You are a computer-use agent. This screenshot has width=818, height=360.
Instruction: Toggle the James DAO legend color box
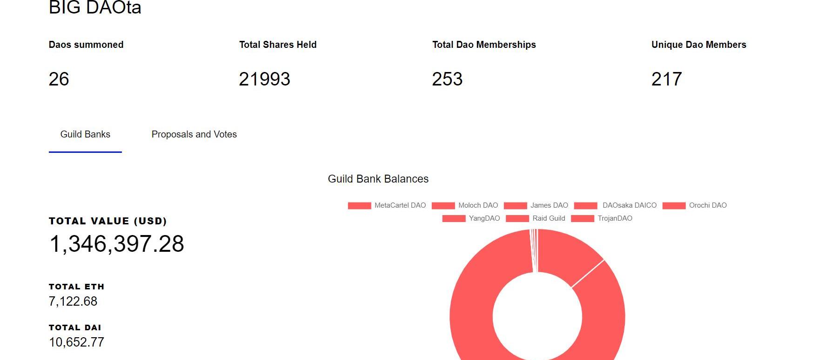515,205
